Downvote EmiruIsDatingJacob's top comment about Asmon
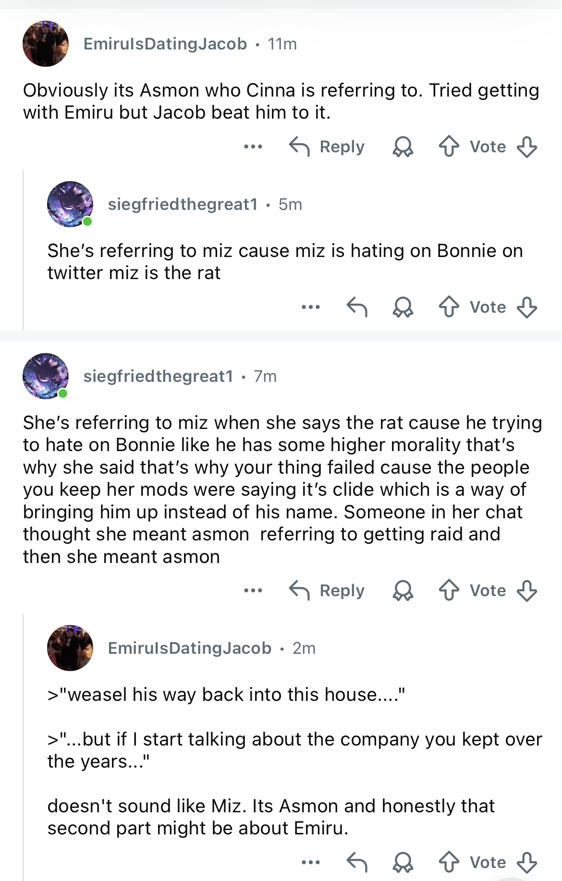The image size is (562, 881). pos(527,147)
